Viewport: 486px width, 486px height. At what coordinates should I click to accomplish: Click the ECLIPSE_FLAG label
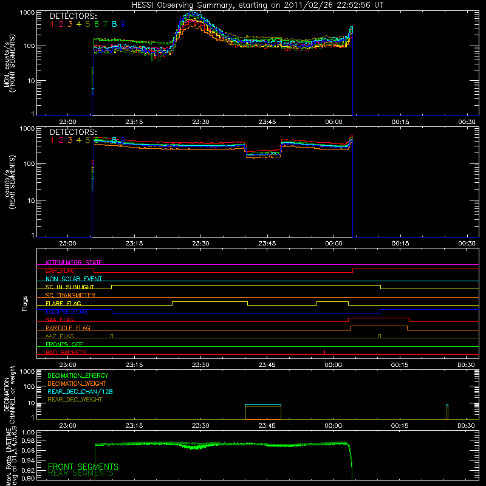(66, 312)
